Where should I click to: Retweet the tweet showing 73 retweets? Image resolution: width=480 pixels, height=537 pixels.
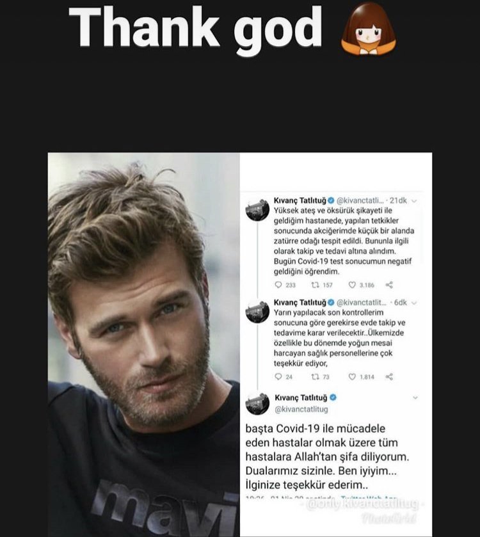315,376
